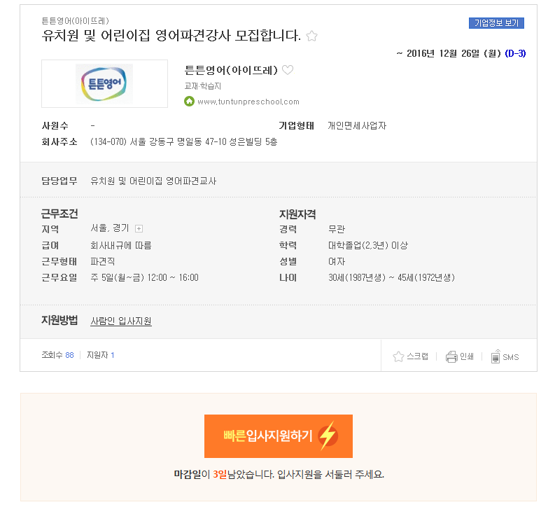Click the 지원자 1 applicant count
The image size is (555, 528).
(101, 355)
